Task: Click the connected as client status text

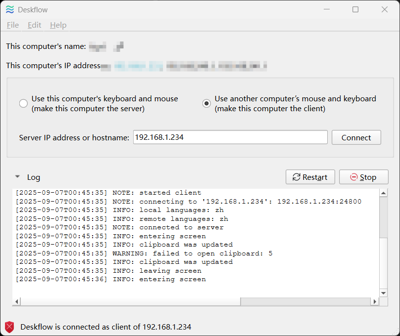Action: click(106, 327)
